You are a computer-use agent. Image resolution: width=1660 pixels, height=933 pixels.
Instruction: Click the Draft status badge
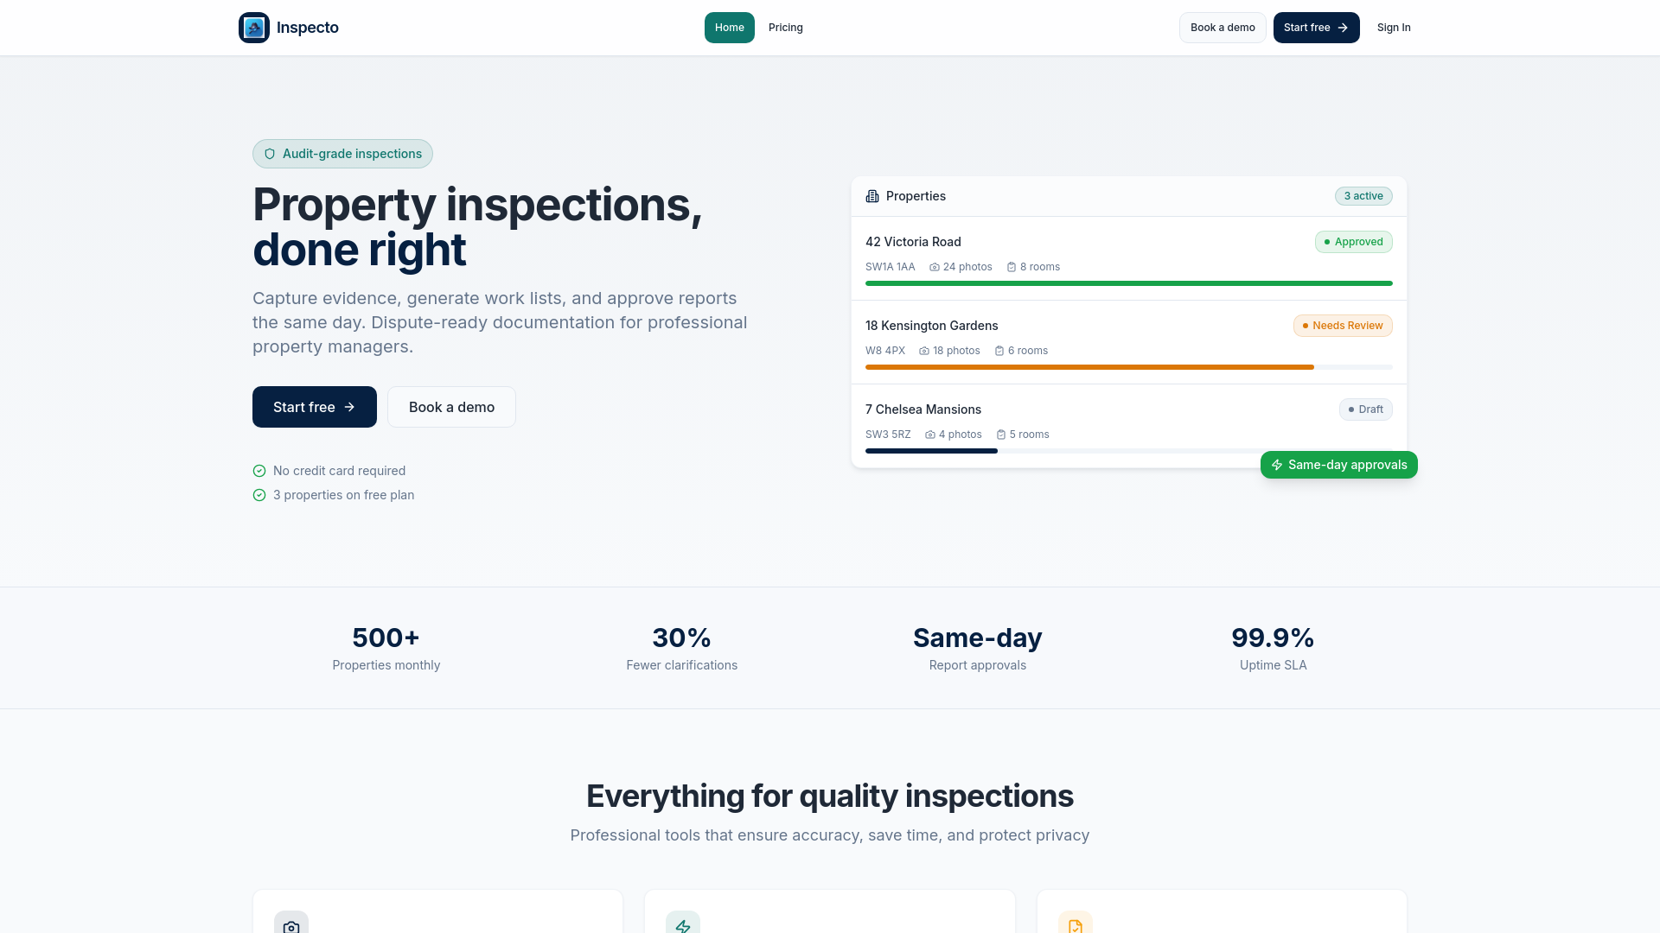pos(1366,409)
